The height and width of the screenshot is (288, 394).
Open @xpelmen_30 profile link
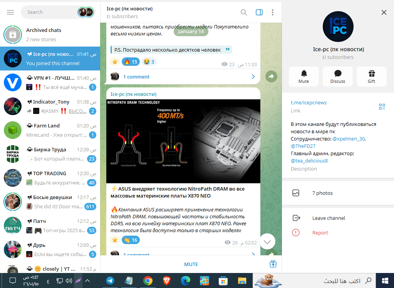(349, 139)
